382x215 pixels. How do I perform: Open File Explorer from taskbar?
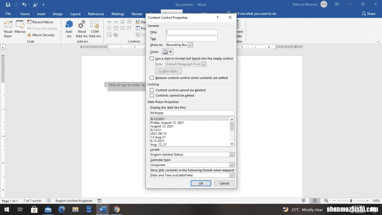click(x=75, y=209)
